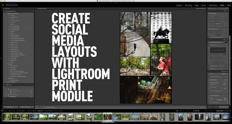Go to previous page arrow in toolbar

click(x=40, y=107)
